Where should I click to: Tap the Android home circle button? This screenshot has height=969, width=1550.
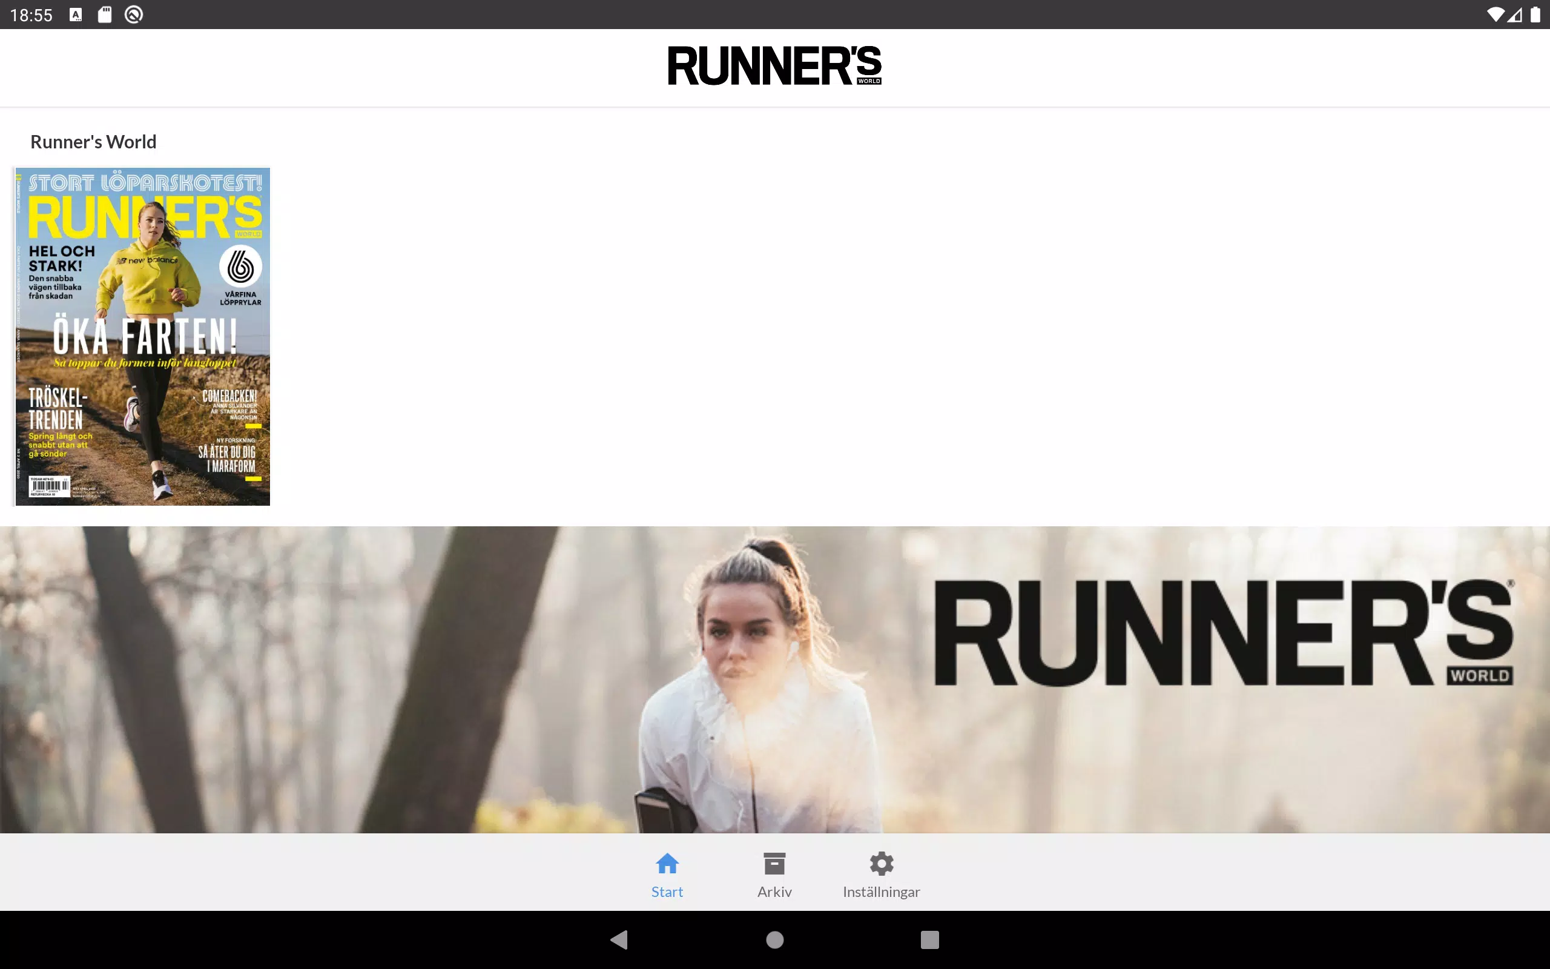tap(775, 939)
